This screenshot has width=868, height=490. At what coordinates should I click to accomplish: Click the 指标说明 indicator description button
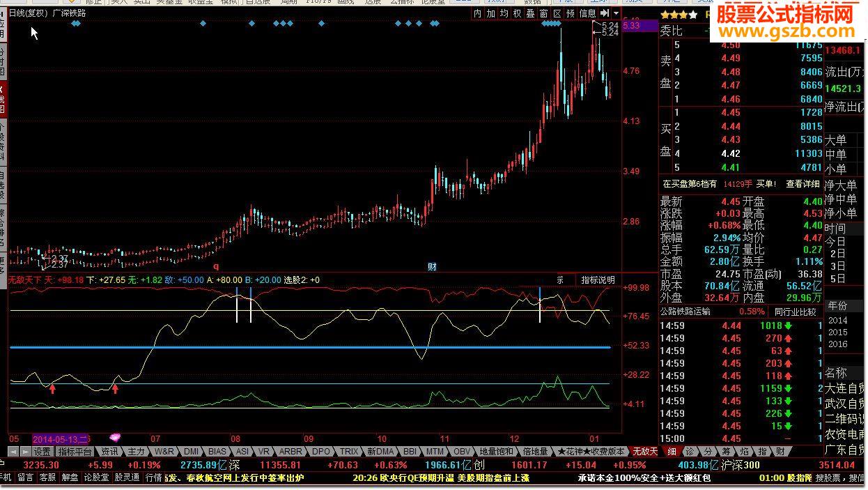tap(598, 280)
